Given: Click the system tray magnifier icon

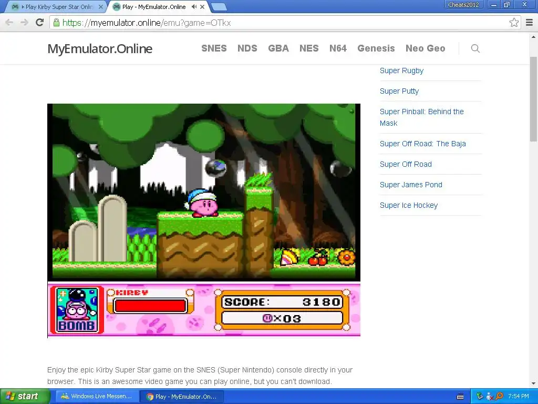Looking at the screenshot, I should point(499,397).
